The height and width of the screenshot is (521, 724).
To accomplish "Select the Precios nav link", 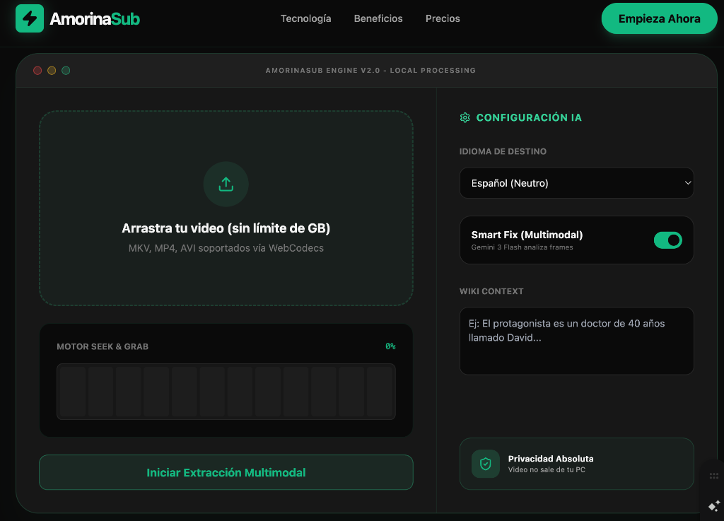I will [x=443, y=18].
